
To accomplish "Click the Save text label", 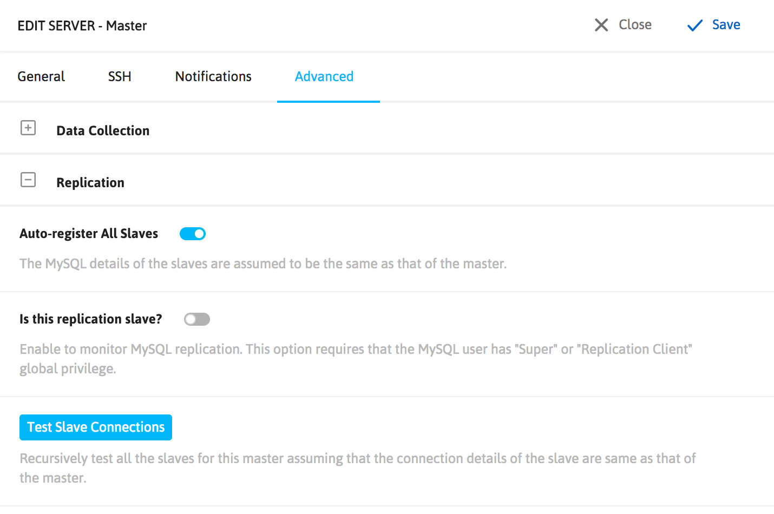I will point(726,25).
